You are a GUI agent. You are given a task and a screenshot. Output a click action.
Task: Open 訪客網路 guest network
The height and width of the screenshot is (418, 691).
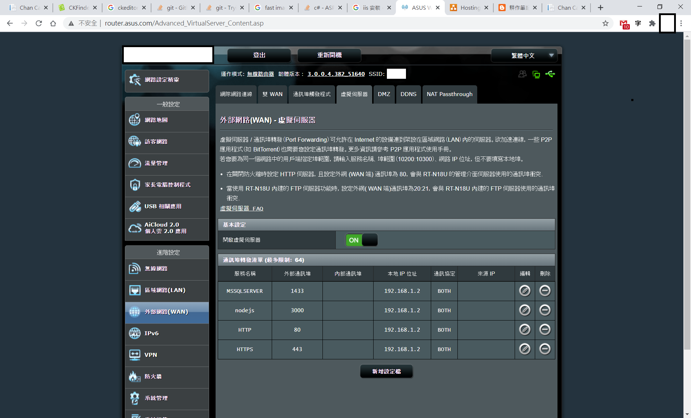pyautogui.click(x=167, y=142)
